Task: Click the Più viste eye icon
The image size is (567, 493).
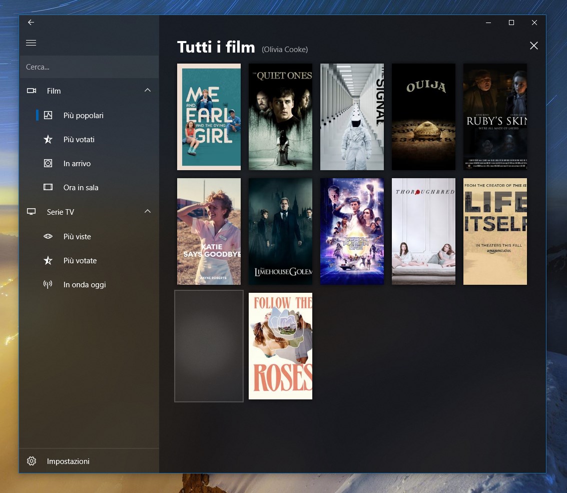Action: click(x=48, y=237)
